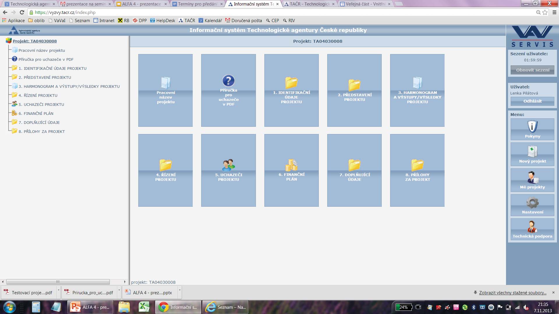Open the Příručka pro uchazeče v PDF tile

pos(228,90)
